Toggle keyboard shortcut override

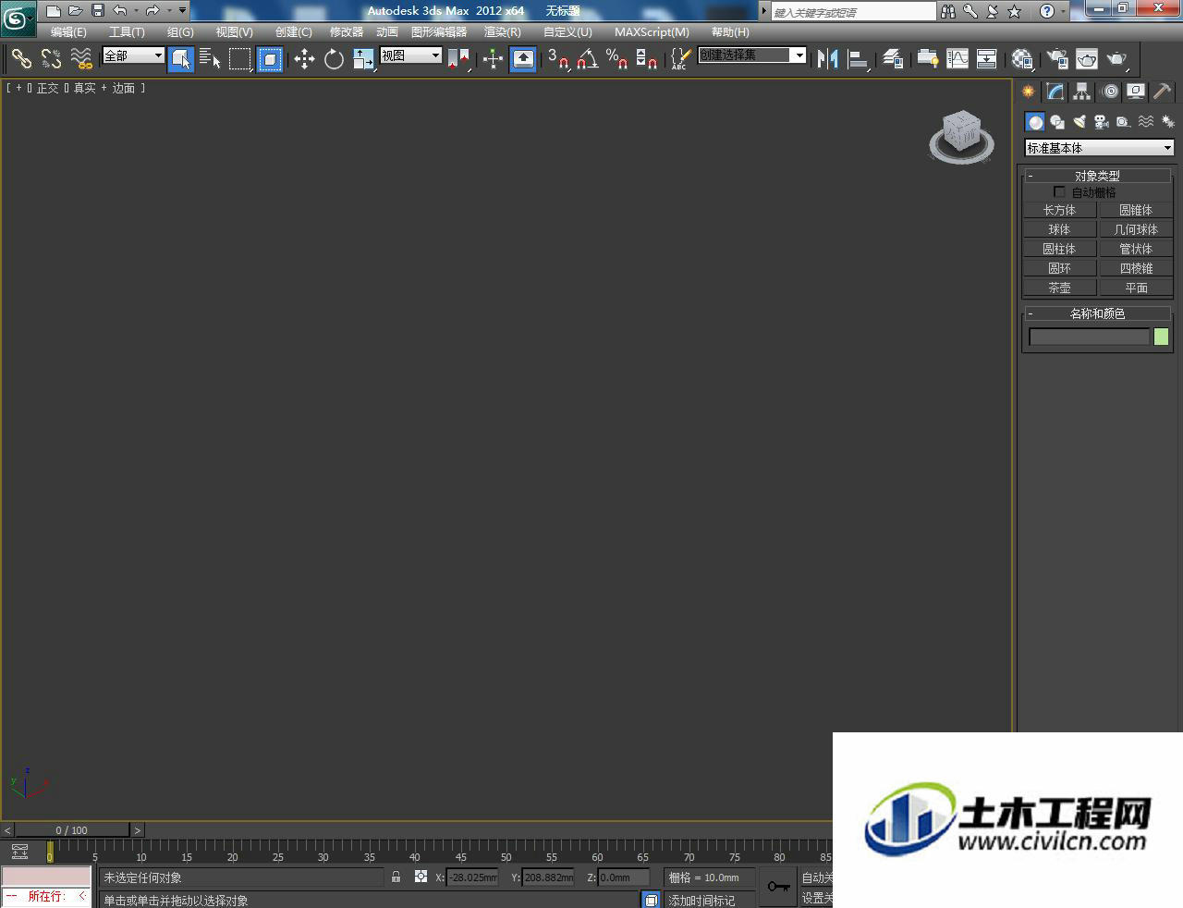click(x=523, y=59)
